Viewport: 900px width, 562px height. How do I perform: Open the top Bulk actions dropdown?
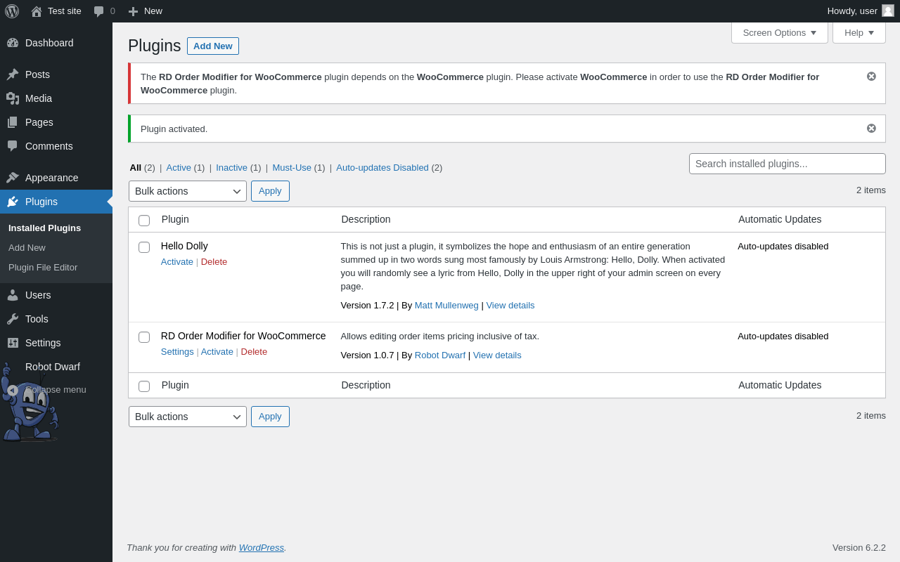point(188,191)
